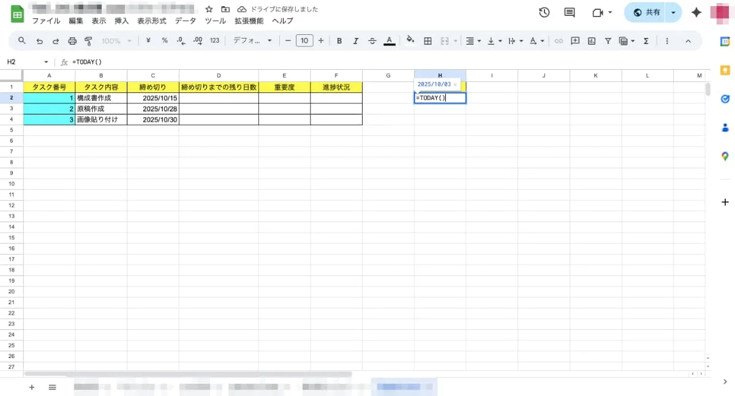Create a filter with the funnel icon
This screenshot has width=735, height=396.
click(x=608, y=41)
